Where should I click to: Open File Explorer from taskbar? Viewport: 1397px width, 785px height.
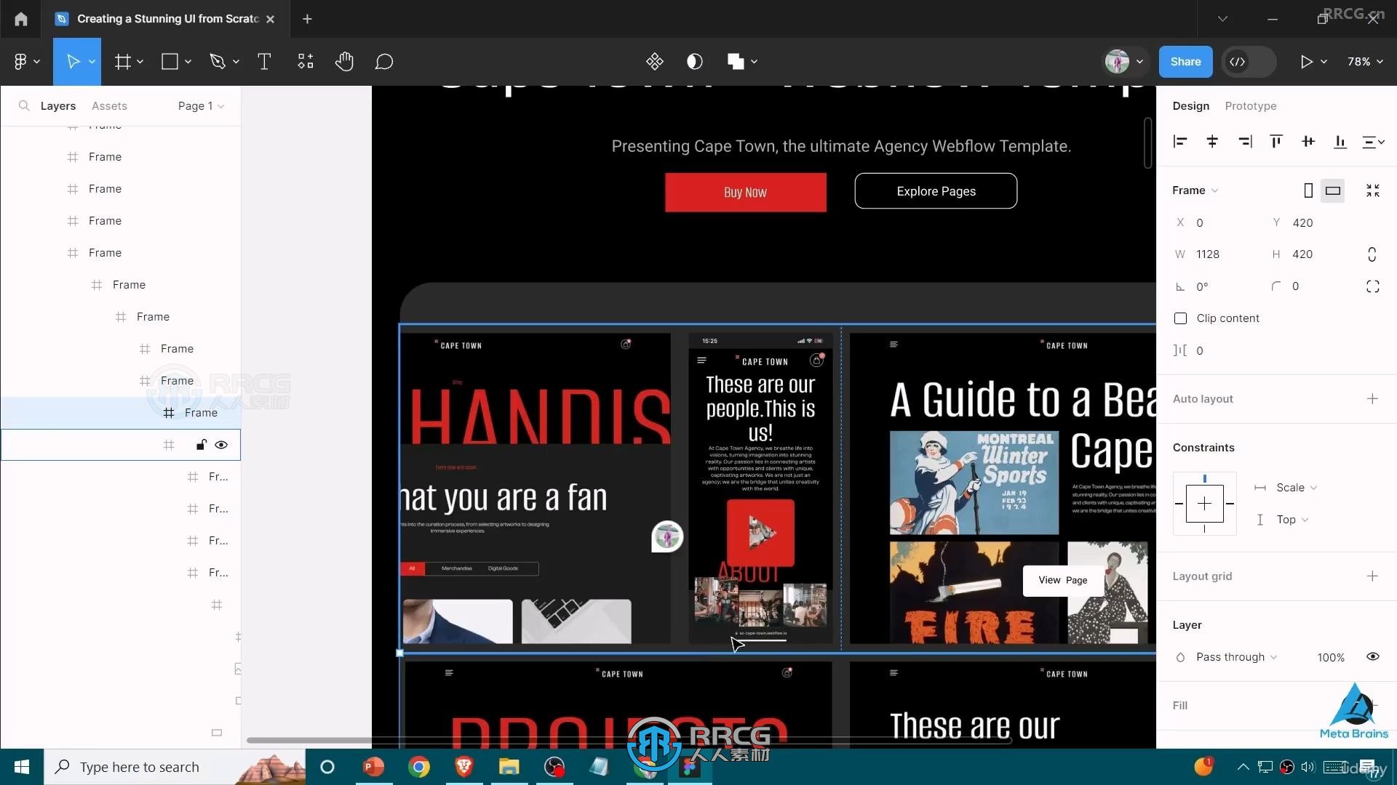[x=509, y=767]
